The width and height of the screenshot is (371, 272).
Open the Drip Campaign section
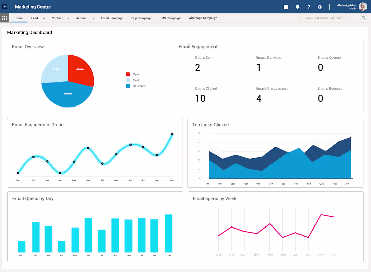click(141, 18)
